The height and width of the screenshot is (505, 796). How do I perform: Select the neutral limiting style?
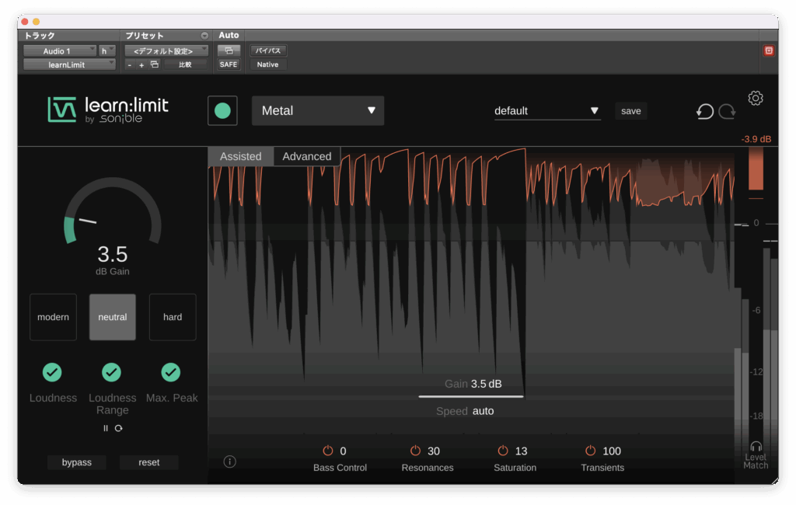(113, 317)
